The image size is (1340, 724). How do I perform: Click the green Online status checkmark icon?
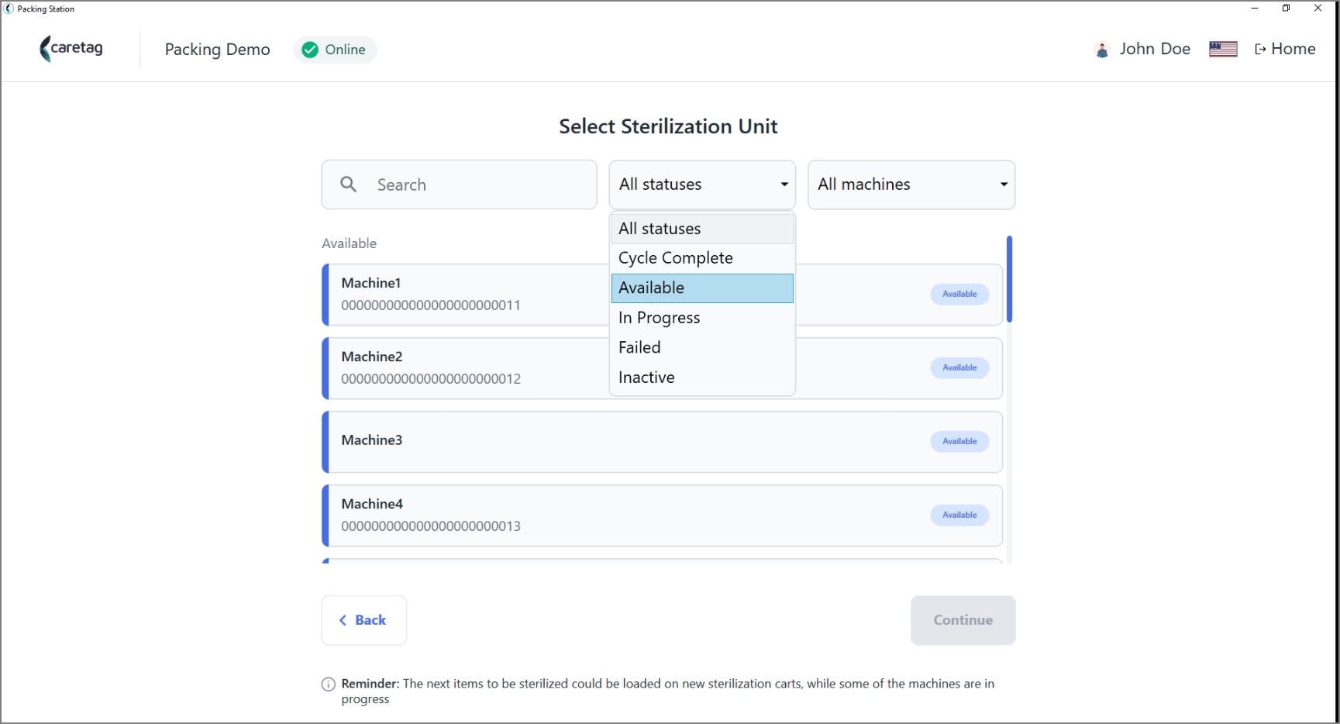[310, 50]
